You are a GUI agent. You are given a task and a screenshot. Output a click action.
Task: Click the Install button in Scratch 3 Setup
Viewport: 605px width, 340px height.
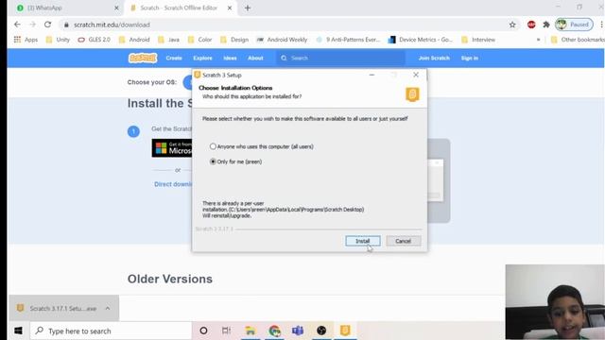[363, 241]
